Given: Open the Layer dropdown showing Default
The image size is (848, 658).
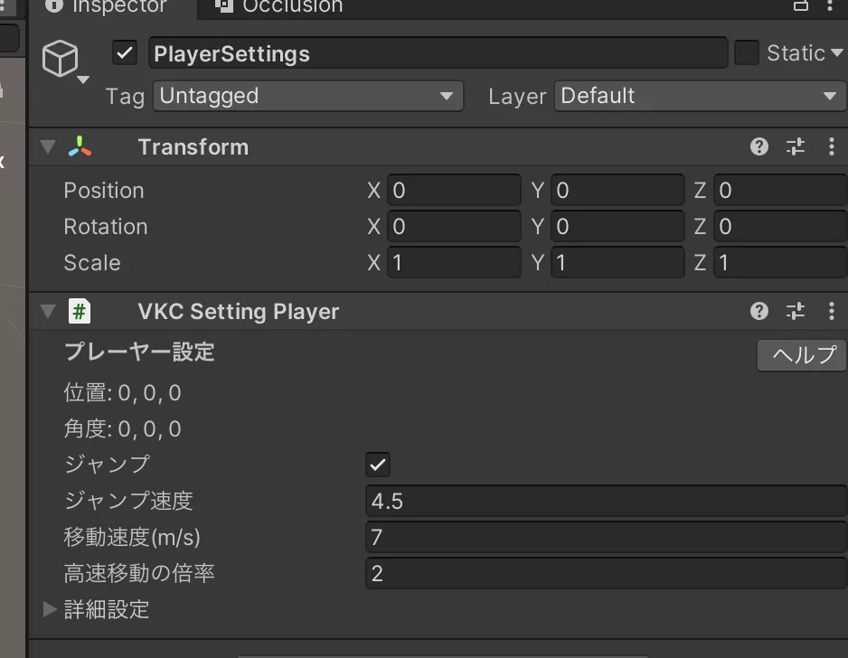Looking at the screenshot, I should [700, 96].
